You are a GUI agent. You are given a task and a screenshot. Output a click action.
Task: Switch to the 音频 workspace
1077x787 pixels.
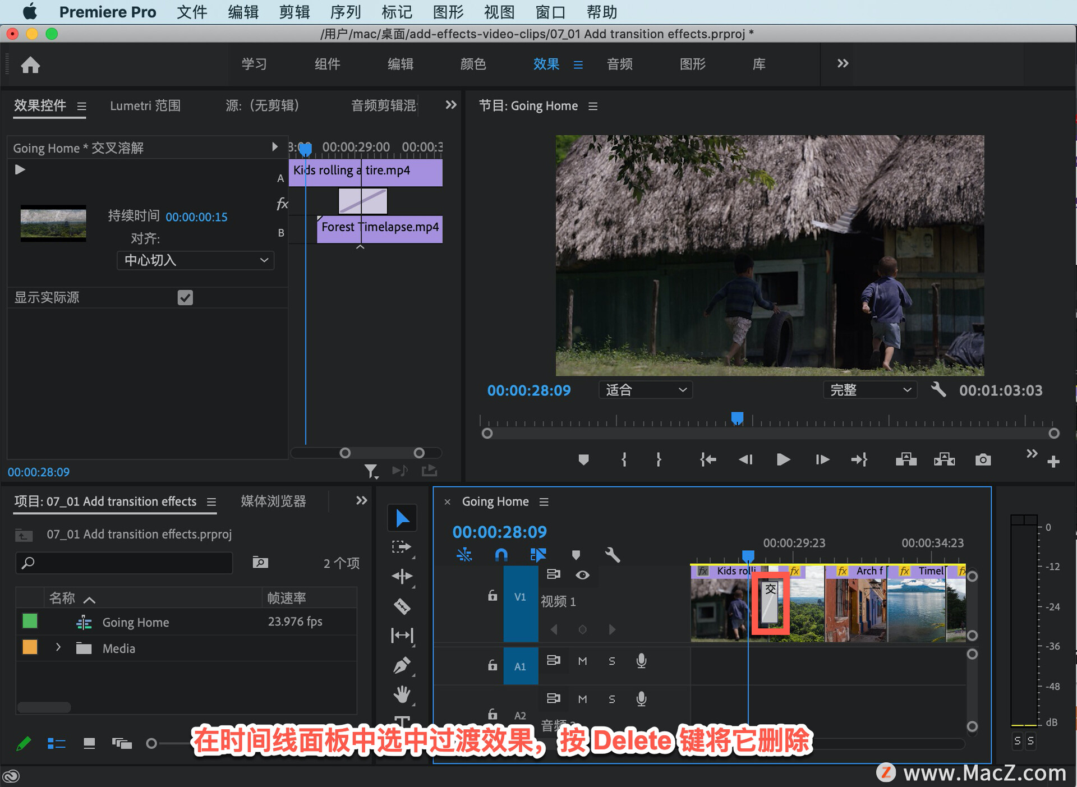(x=619, y=64)
